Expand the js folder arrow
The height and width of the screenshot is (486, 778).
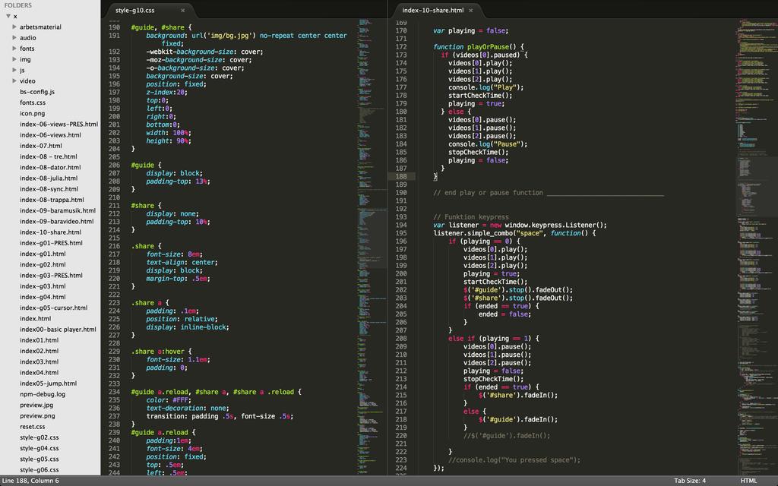point(14,70)
